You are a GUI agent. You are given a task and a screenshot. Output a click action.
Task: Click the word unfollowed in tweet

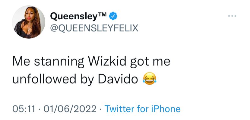point(44,79)
